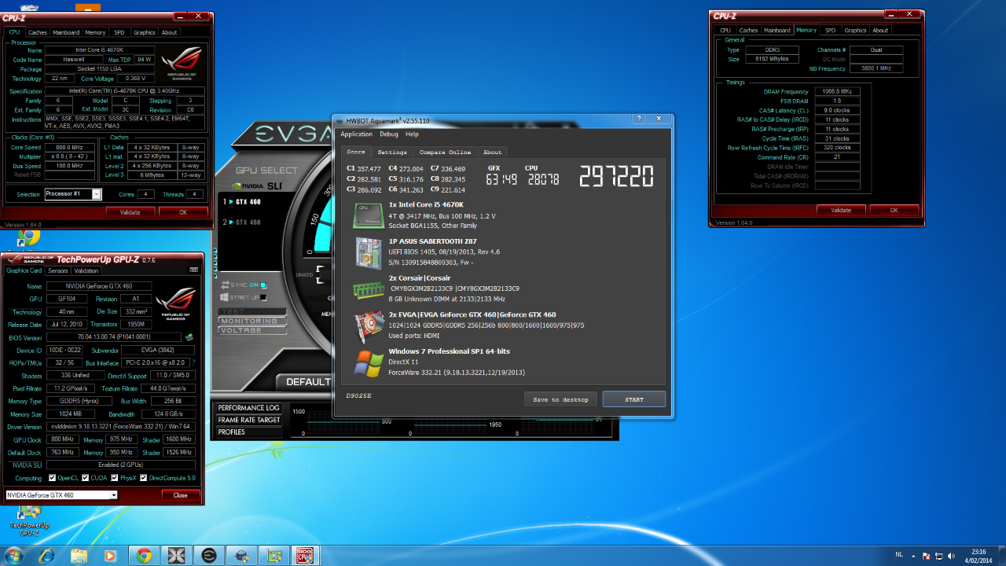Screen dimensions: 1006x566
Task: Click the GPU-Z BIOS save chip icon
Action: coord(189,337)
